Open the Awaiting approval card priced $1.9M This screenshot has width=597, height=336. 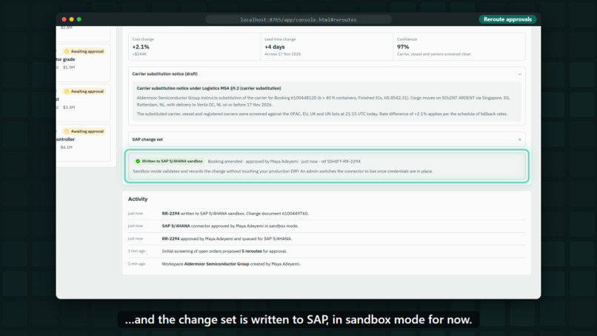coord(83,63)
